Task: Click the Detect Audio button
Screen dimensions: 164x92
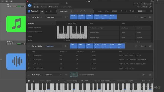Action: 64,11
